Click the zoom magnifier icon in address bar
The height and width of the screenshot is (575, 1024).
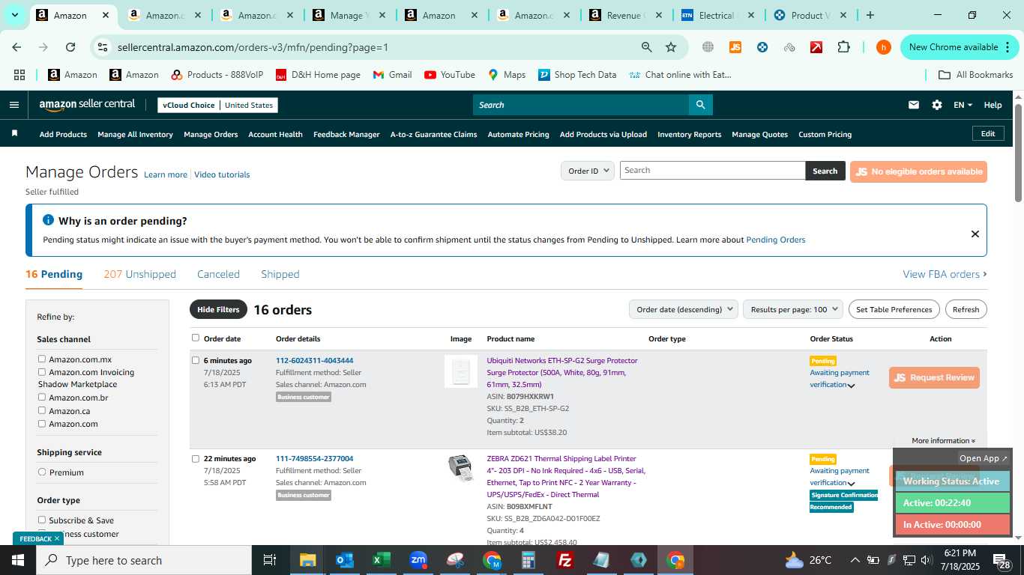[x=646, y=47]
